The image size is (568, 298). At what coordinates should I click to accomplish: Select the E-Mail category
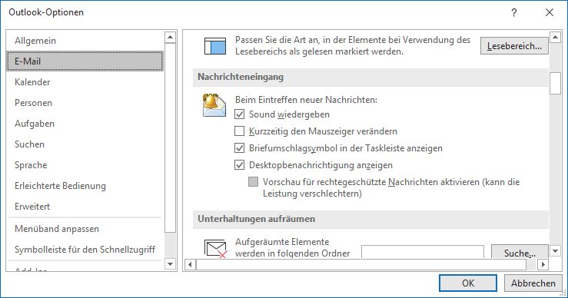point(85,61)
